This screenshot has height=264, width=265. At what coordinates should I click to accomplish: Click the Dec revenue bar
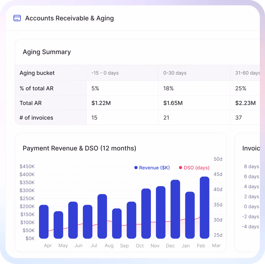(161, 212)
